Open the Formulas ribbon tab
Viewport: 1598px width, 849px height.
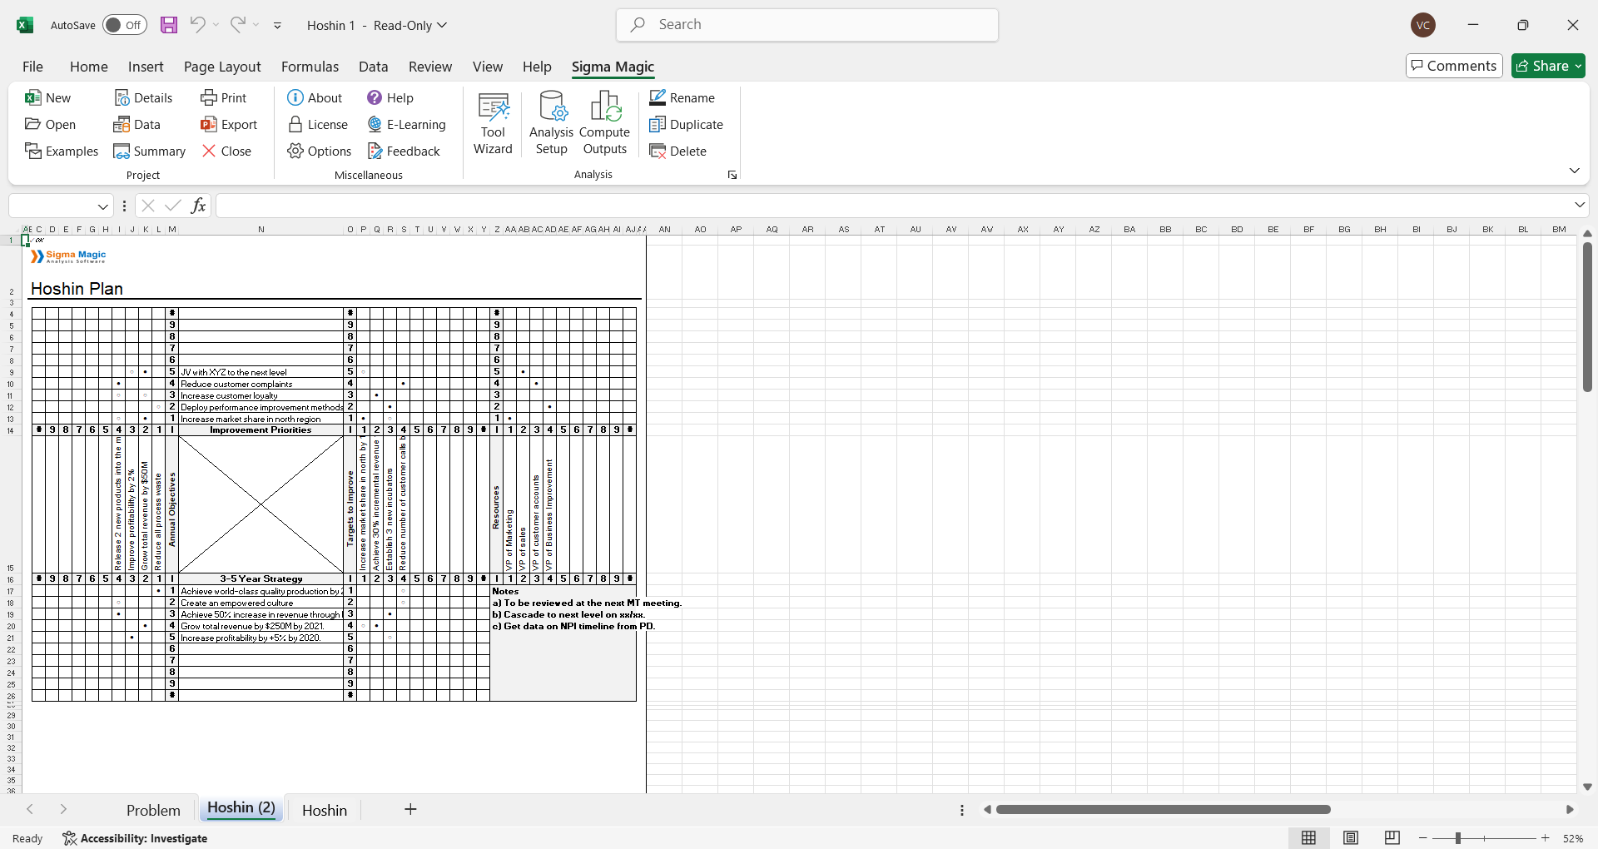coord(310,67)
